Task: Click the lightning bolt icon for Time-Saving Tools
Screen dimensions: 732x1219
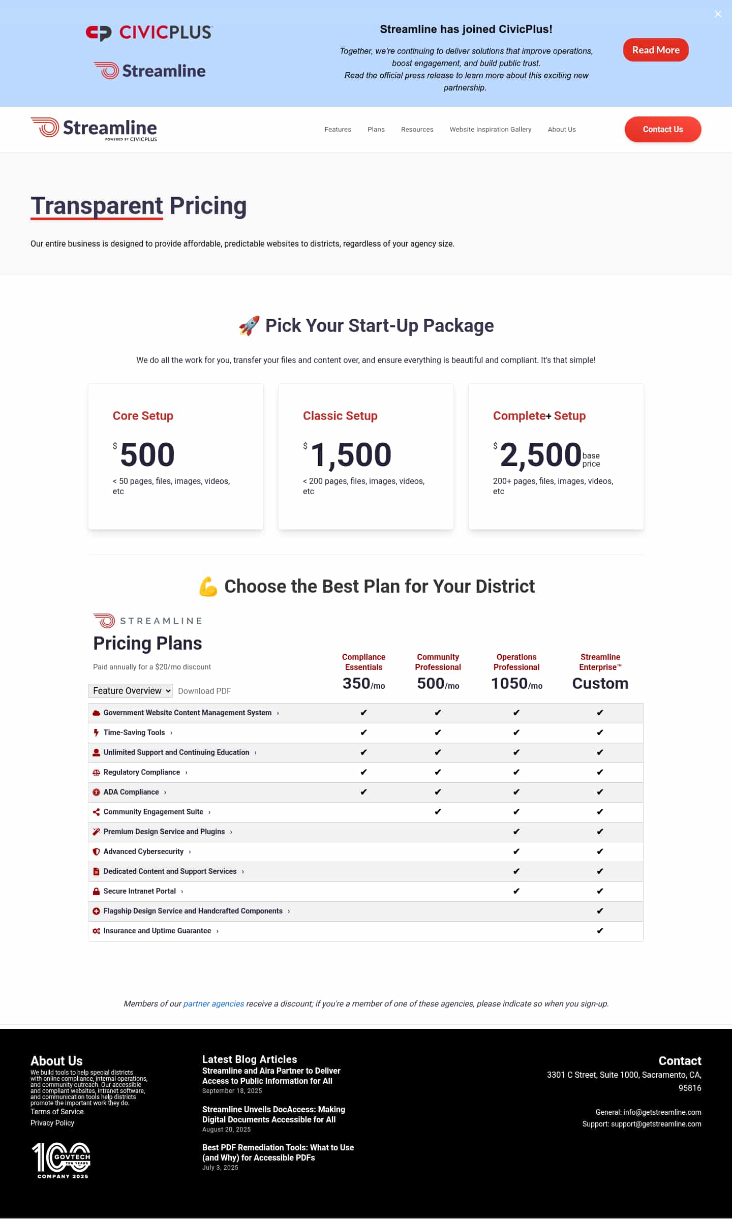Action: click(x=96, y=733)
